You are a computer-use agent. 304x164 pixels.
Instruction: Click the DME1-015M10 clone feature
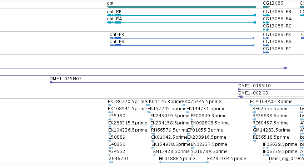pyautogui.click(x=271, y=89)
